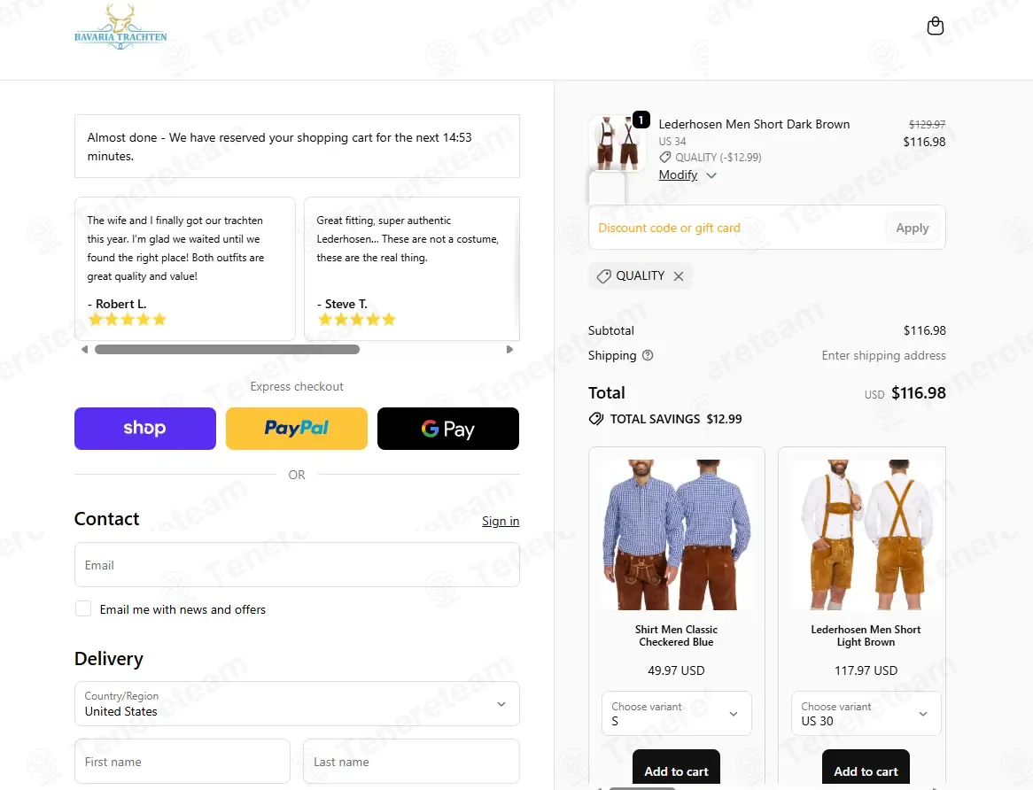Focus the Email input field
Screen dimensions: 1033x790
[297, 565]
